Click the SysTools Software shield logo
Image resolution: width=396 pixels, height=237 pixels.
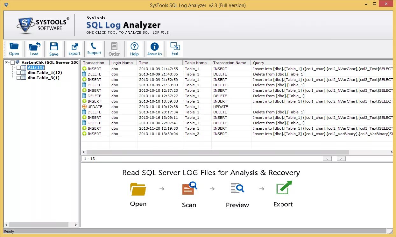(x=25, y=26)
